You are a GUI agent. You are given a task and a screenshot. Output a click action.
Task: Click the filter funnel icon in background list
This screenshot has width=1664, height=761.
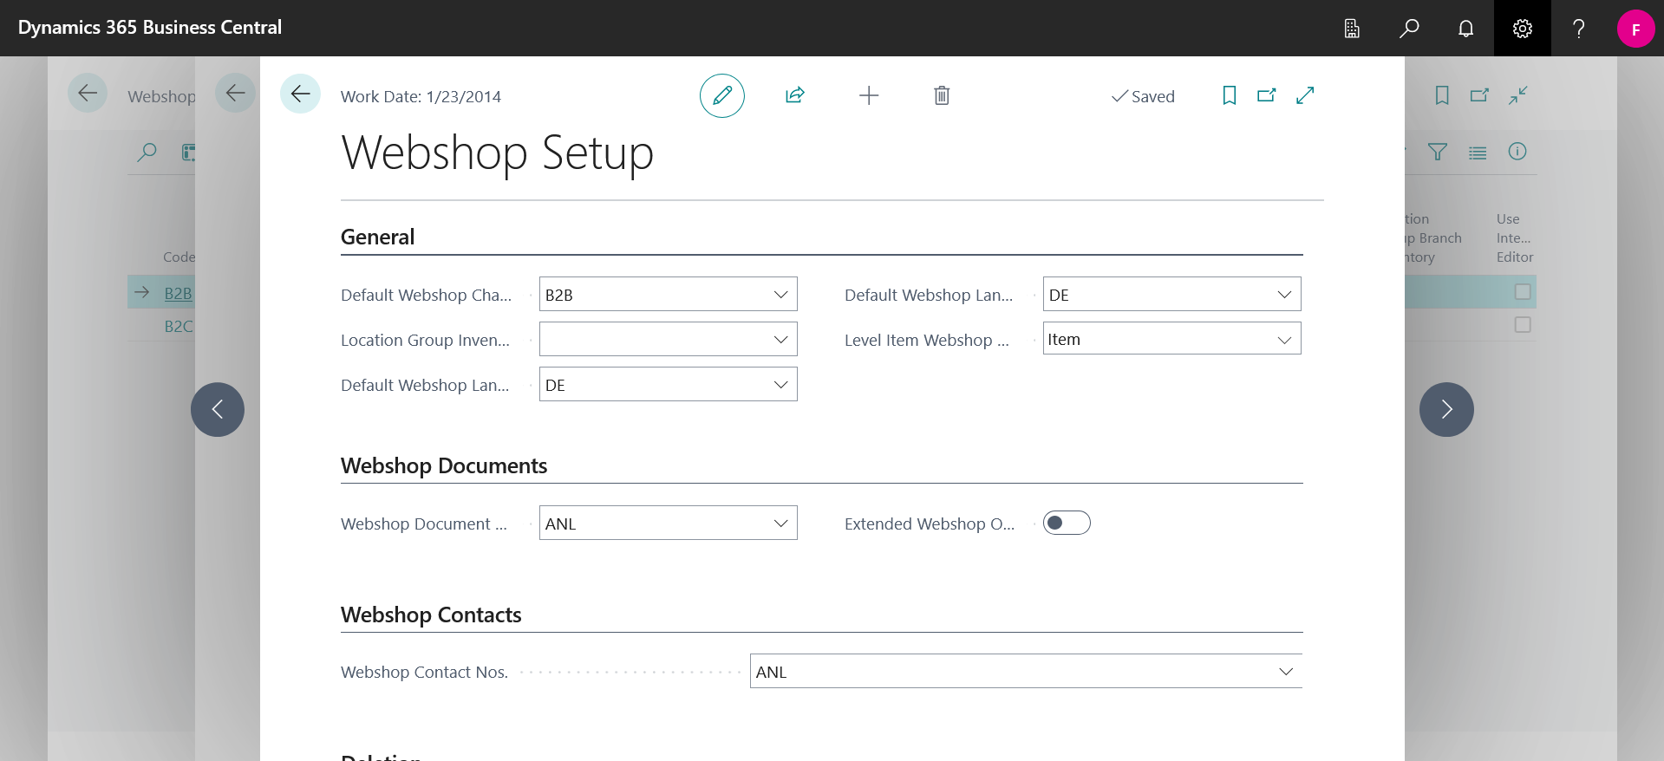click(1438, 153)
